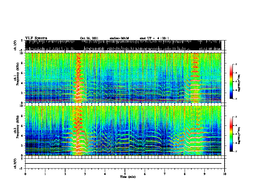Click the ch.1 color bar log(PSD) label
253x195 pixels.
click(x=239, y=83)
